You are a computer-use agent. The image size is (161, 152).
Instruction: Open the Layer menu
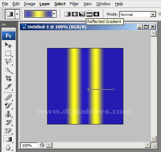(x=44, y=4)
